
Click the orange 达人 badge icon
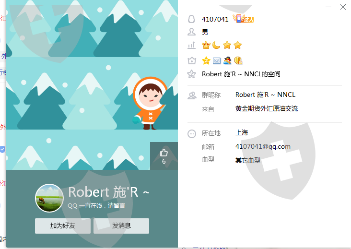pyautogui.click(x=243, y=19)
